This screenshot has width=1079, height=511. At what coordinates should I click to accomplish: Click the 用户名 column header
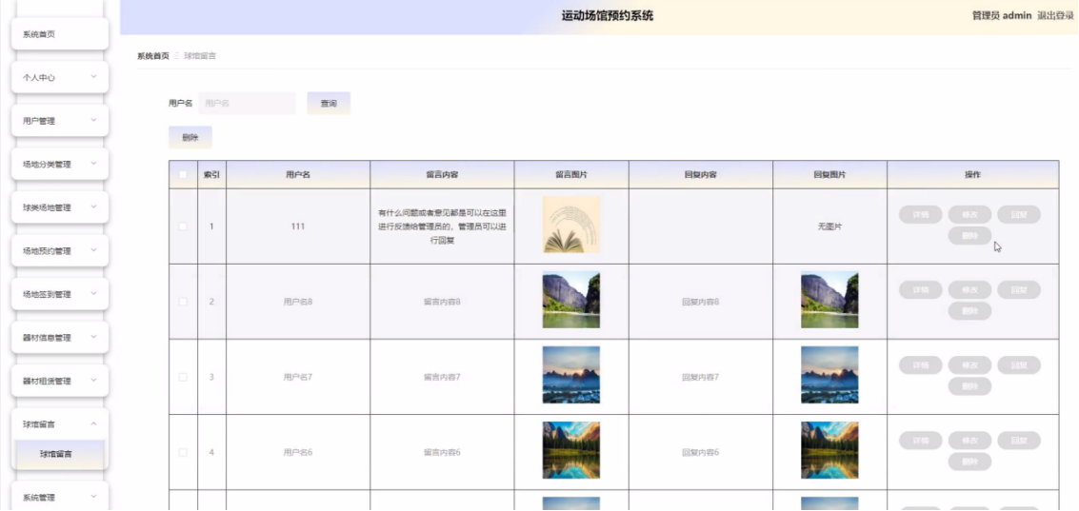click(298, 175)
